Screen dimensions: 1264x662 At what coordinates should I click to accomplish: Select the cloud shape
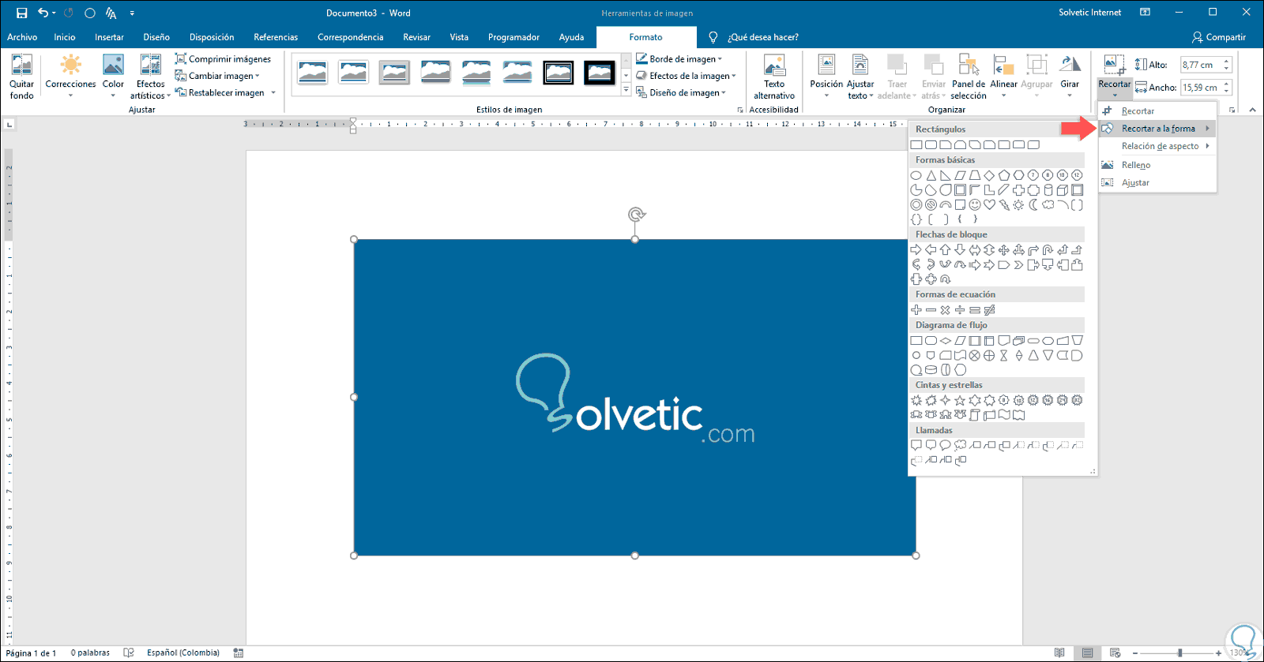coord(1048,205)
